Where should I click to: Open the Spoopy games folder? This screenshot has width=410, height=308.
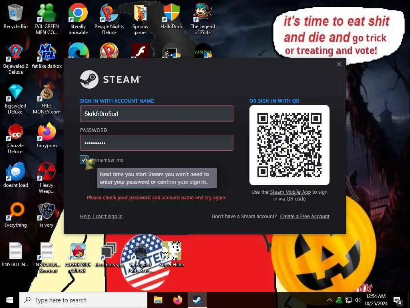point(141,19)
